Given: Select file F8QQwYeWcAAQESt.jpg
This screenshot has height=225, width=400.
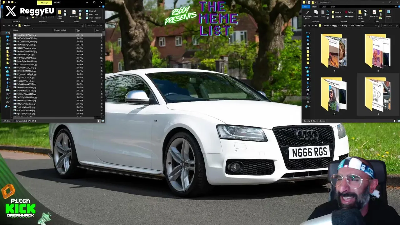Looking at the screenshot, I should (x=27, y=38).
